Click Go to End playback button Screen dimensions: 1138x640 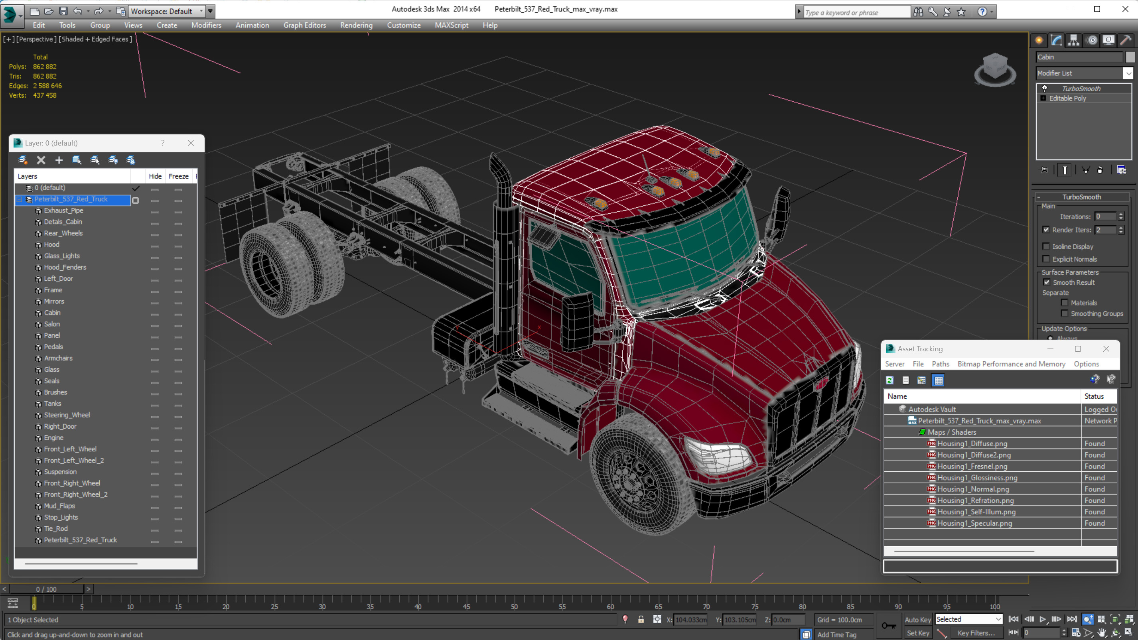click(x=1071, y=619)
